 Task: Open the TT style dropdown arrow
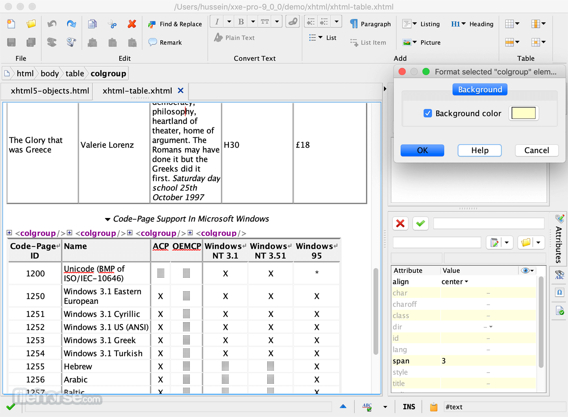(x=277, y=21)
